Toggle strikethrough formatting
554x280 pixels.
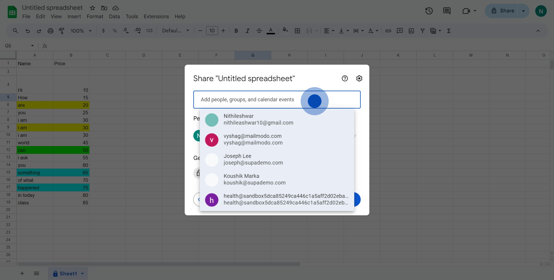coord(259,31)
